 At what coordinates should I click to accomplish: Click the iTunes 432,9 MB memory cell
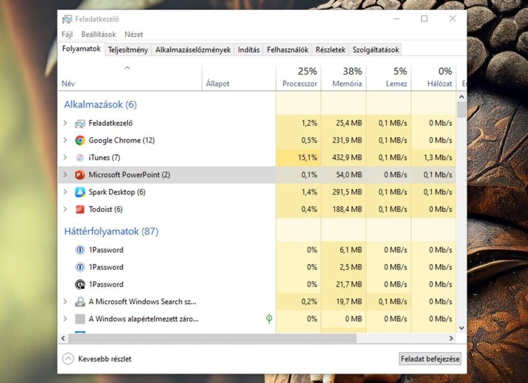pyautogui.click(x=343, y=158)
